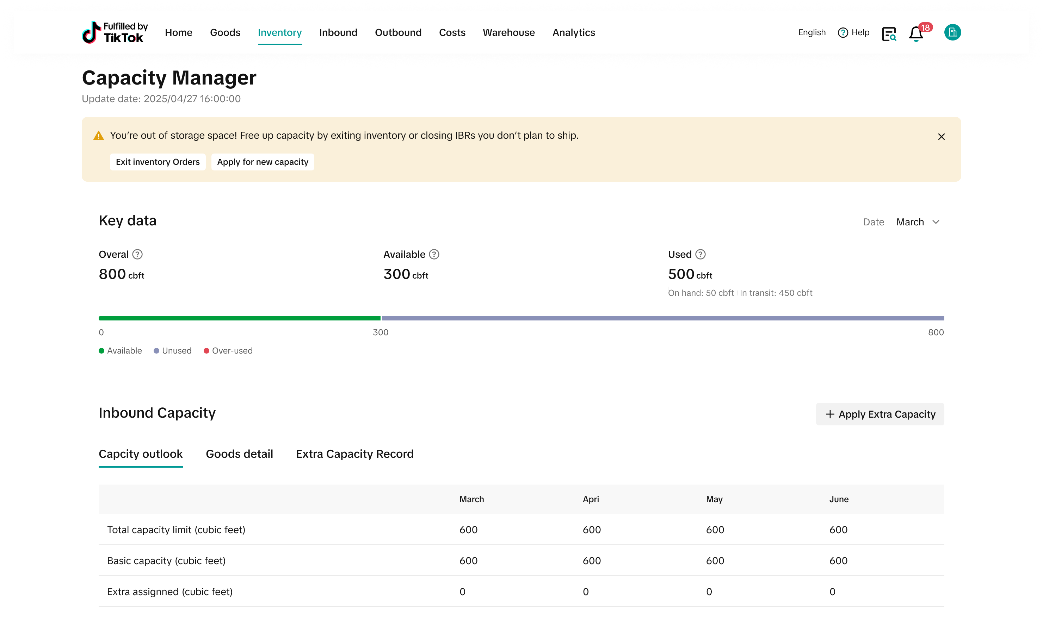Dismiss the storage warning banner
The image size is (1043, 624).
[x=941, y=137]
